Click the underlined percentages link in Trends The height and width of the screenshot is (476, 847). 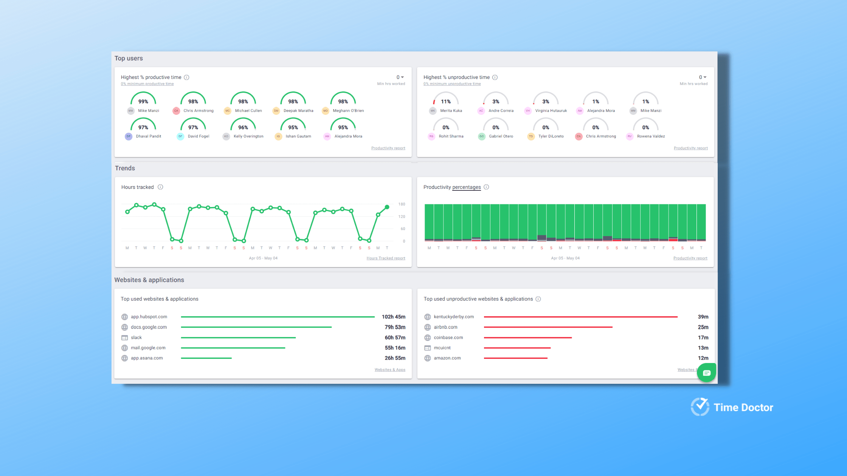coord(467,187)
